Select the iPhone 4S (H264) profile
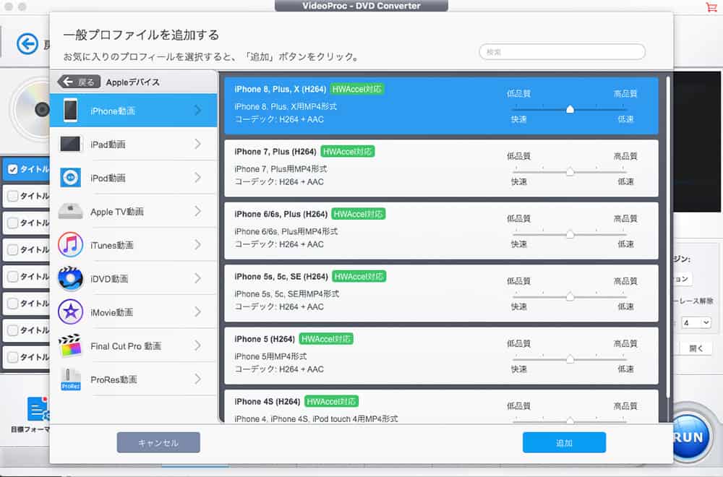Image resolution: width=723 pixels, height=477 pixels. pos(441,406)
